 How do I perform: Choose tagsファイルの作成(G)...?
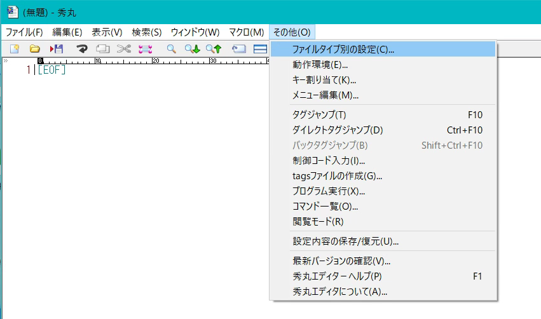point(383,176)
